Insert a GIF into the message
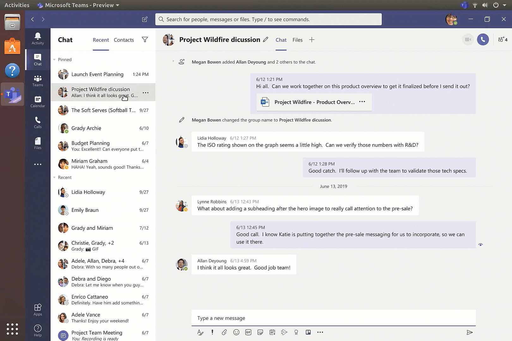The image size is (512, 341). (x=248, y=332)
